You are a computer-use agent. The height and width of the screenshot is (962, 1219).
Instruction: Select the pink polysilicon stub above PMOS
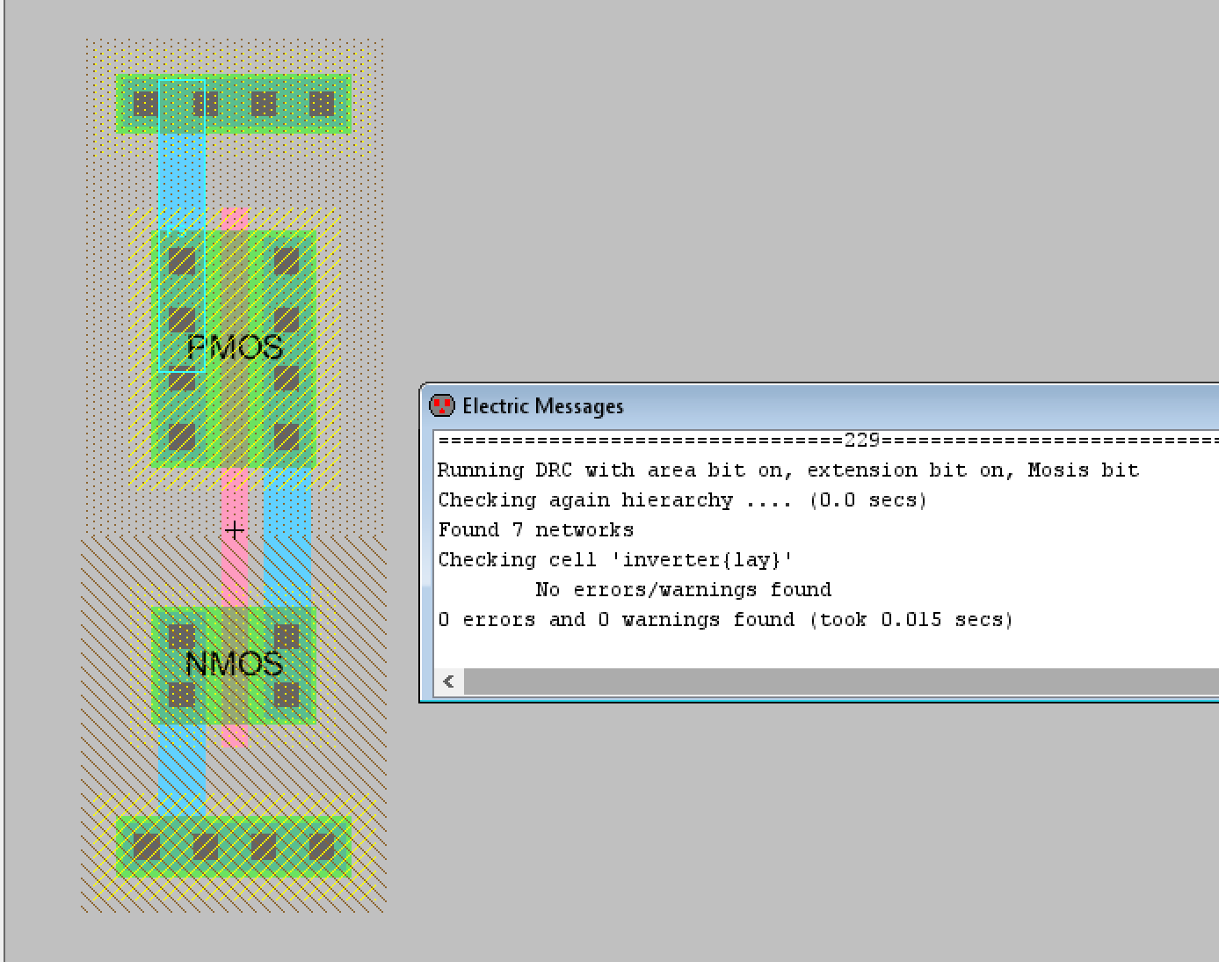click(235, 217)
